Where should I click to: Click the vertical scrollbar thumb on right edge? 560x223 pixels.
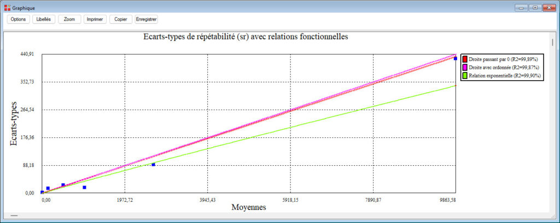pyautogui.click(x=553, y=43)
